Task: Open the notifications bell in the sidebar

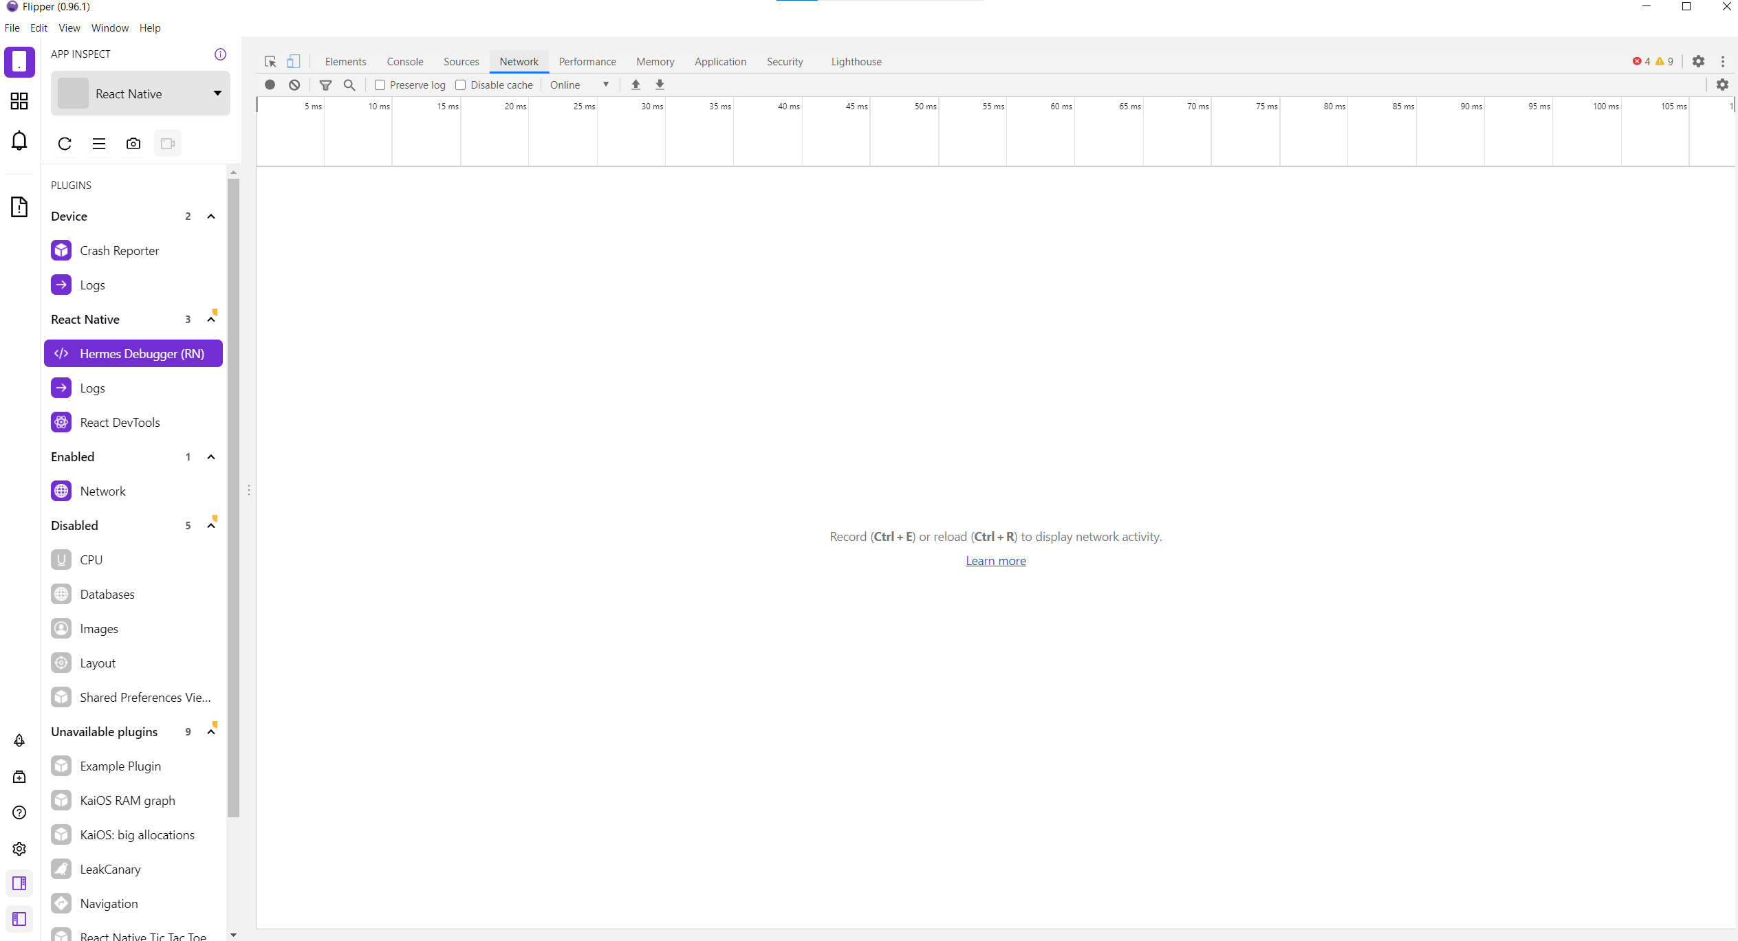Action: [x=19, y=140]
